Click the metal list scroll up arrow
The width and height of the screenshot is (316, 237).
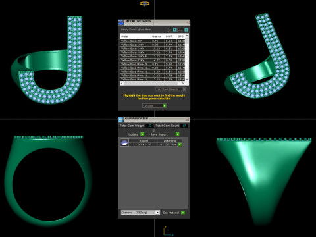[x=187, y=36]
